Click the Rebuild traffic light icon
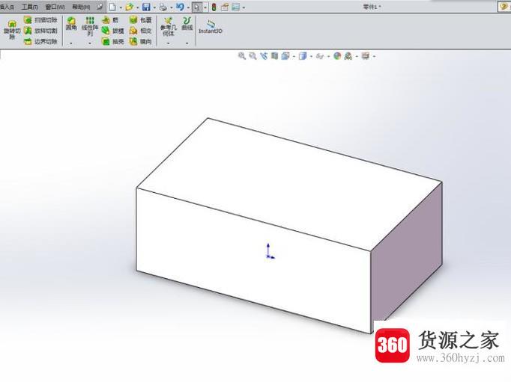511x382 pixels. (x=214, y=7)
